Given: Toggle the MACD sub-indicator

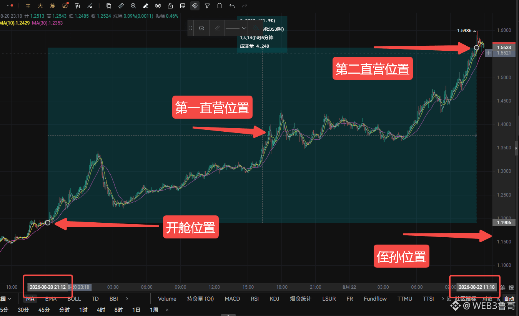Looking at the screenshot, I should coord(232,299).
